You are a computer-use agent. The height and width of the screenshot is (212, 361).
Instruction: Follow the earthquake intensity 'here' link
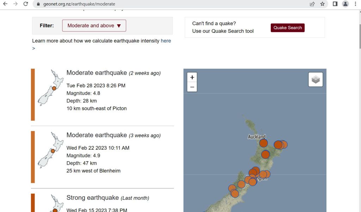pyautogui.click(x=166, y=41)
